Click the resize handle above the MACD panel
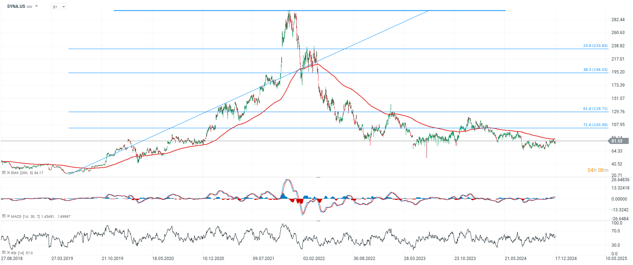633x265 pixels. point(318,177)
